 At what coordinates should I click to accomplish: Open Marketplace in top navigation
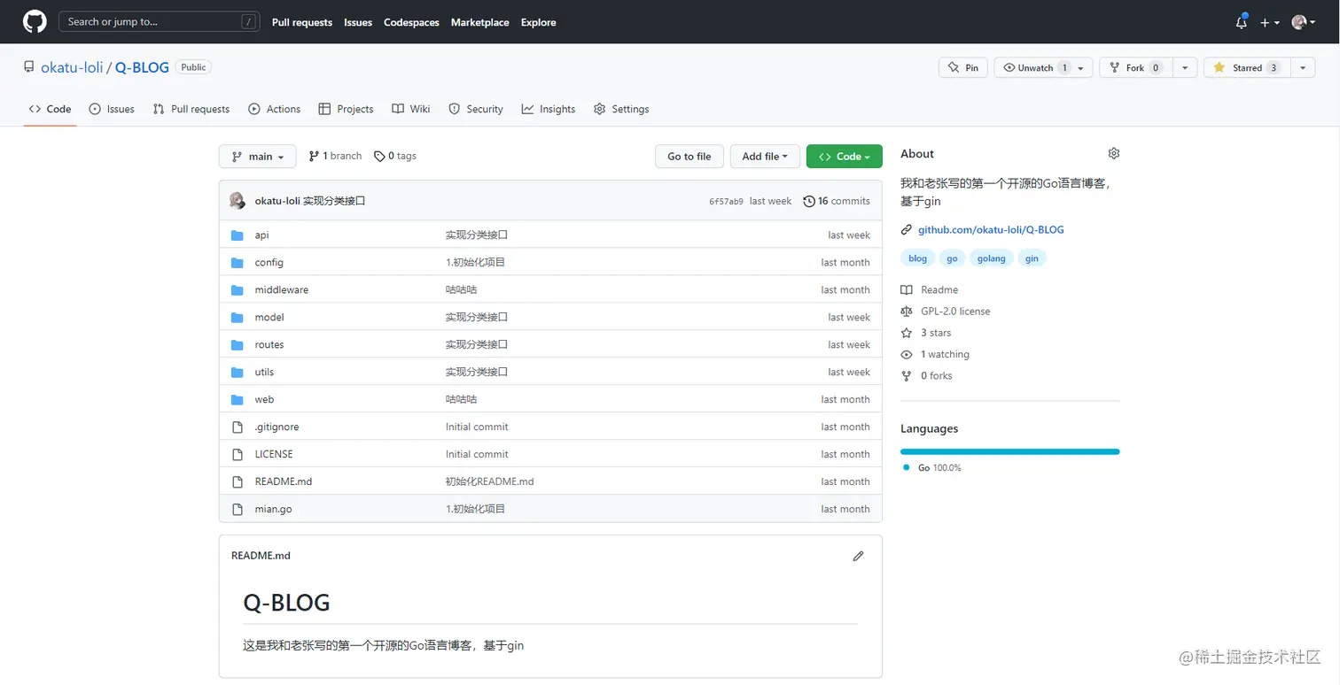coord(479,22)
